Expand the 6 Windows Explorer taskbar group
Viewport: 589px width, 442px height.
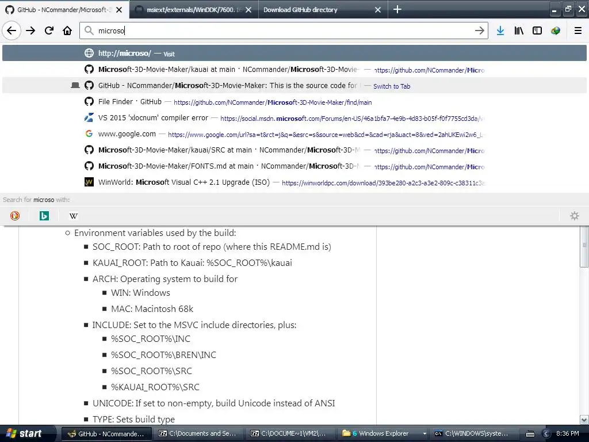tap(384, 434)
